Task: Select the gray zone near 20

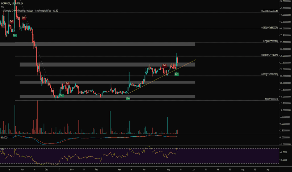Action: coord(107,82)
